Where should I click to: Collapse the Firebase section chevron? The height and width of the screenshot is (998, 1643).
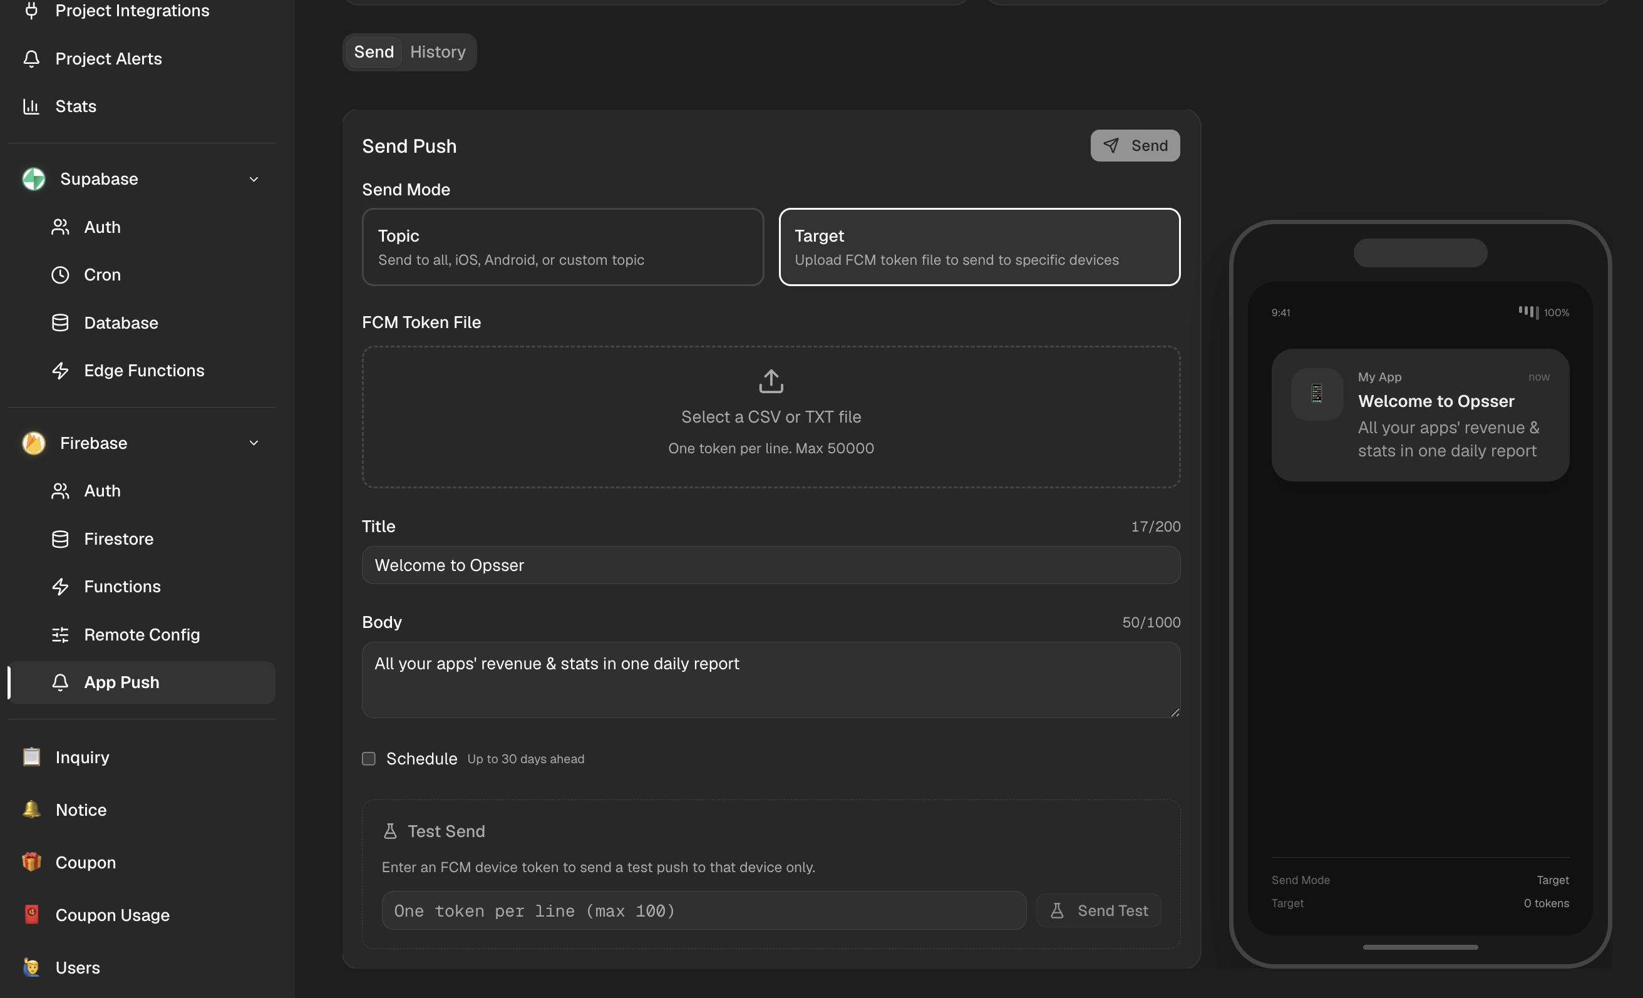[x=254, y=443]
